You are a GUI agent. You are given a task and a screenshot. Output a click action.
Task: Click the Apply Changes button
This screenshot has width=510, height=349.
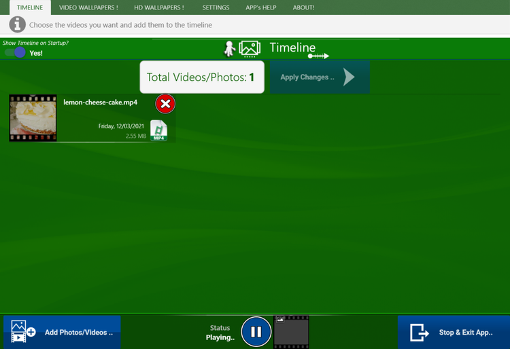[x=320, y=77]
